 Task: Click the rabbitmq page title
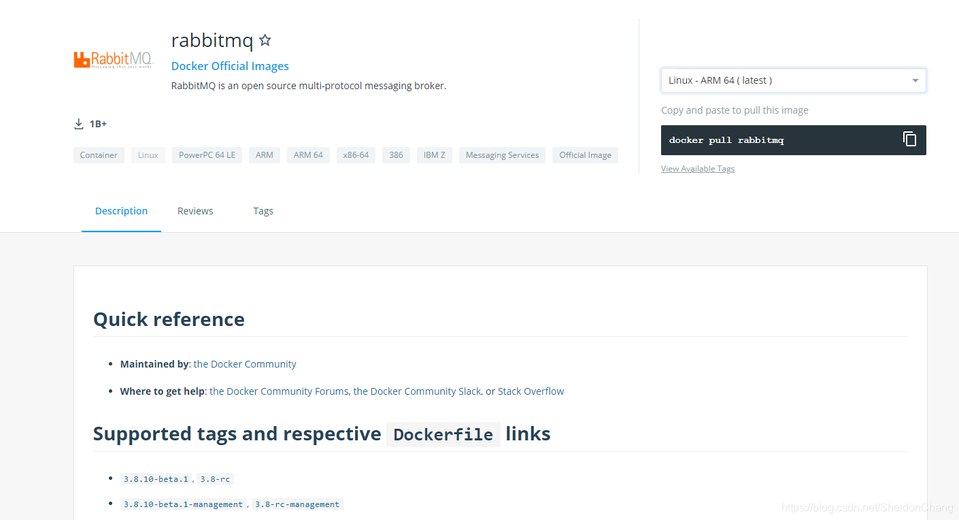point(212,41)
